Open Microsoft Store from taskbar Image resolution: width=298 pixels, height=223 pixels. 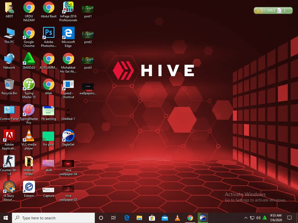point(152,218)
